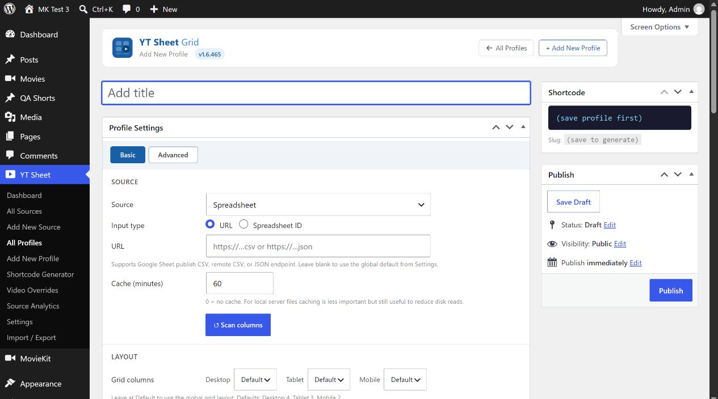Move Shortcode panel up
Image resolution: width=718 pixels, height=399 pixels.
click(x=664, y=92)
